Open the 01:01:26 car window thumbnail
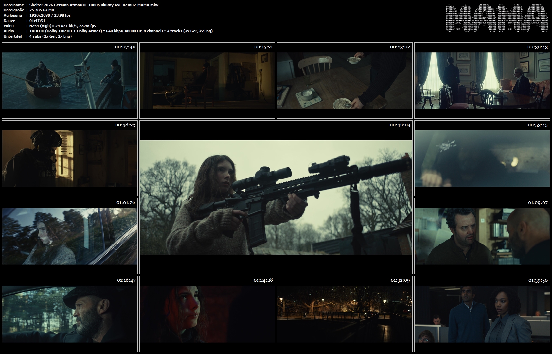The height and width of the screenshot is (354, 552). [70, 236]
